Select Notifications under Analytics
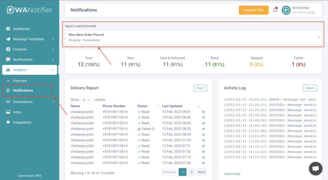The width and height of the screenshot is (328, 180). click(23, 91)
